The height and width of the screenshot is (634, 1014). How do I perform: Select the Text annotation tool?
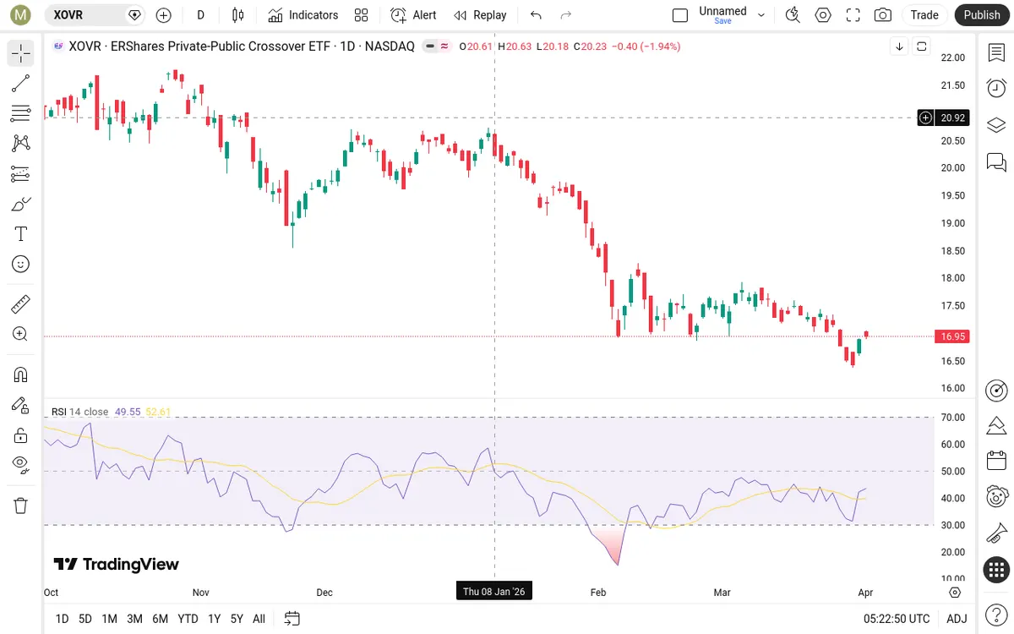[21, 234]
